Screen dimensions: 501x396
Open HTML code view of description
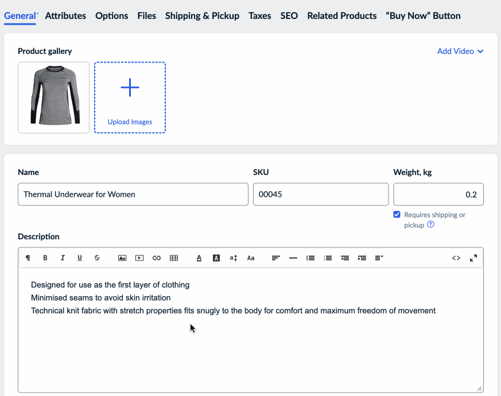(456, 258)
